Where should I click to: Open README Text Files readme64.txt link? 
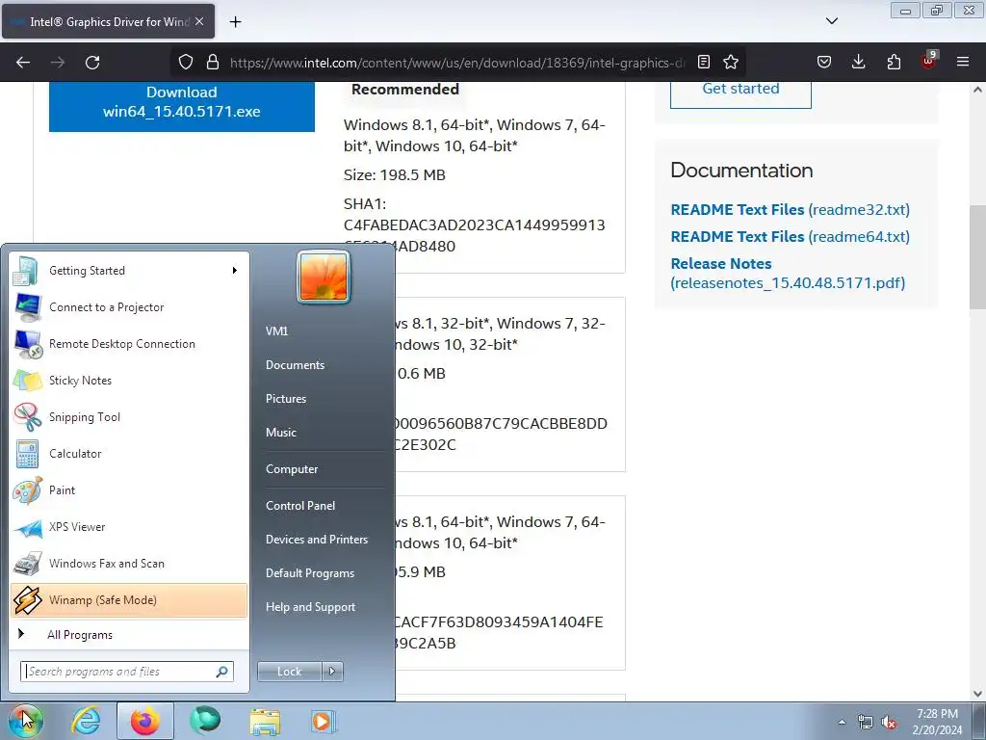790,237
